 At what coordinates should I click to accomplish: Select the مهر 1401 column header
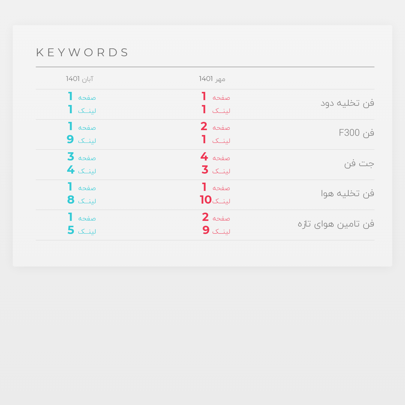pyautogui.click(x=212, y=79)
